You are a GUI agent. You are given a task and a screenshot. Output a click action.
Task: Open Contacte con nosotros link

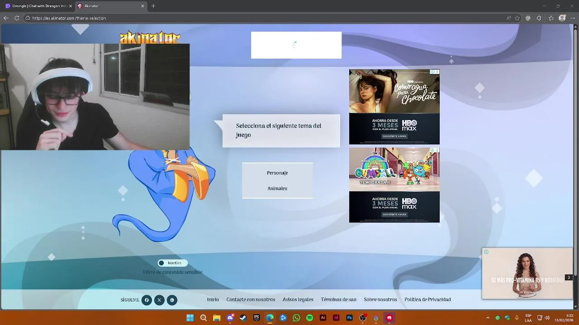point(251,300)
